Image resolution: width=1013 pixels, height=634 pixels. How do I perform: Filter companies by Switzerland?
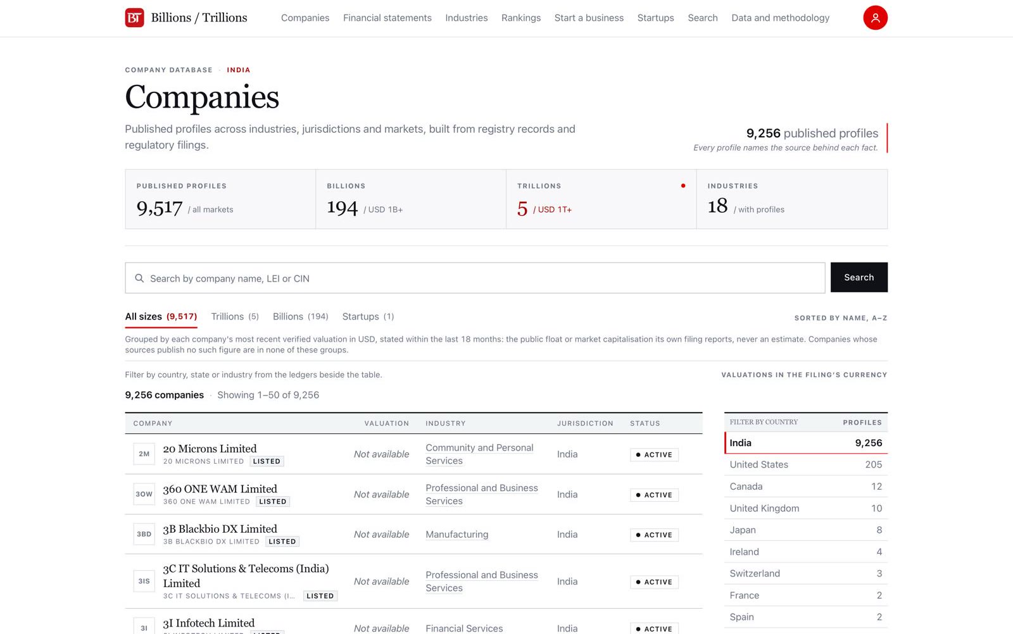(806, 573)
